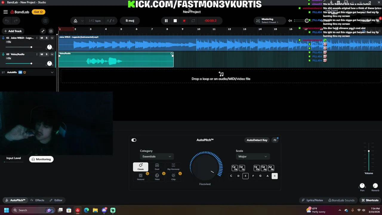Add a new track

13,31
